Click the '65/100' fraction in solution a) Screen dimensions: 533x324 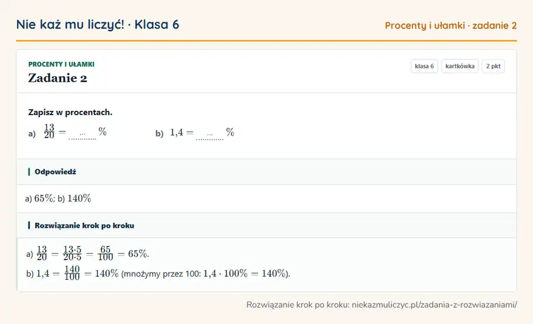coord(105,253)
